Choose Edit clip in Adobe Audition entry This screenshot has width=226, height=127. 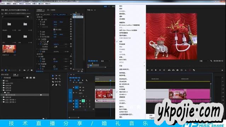coord(129,25)
